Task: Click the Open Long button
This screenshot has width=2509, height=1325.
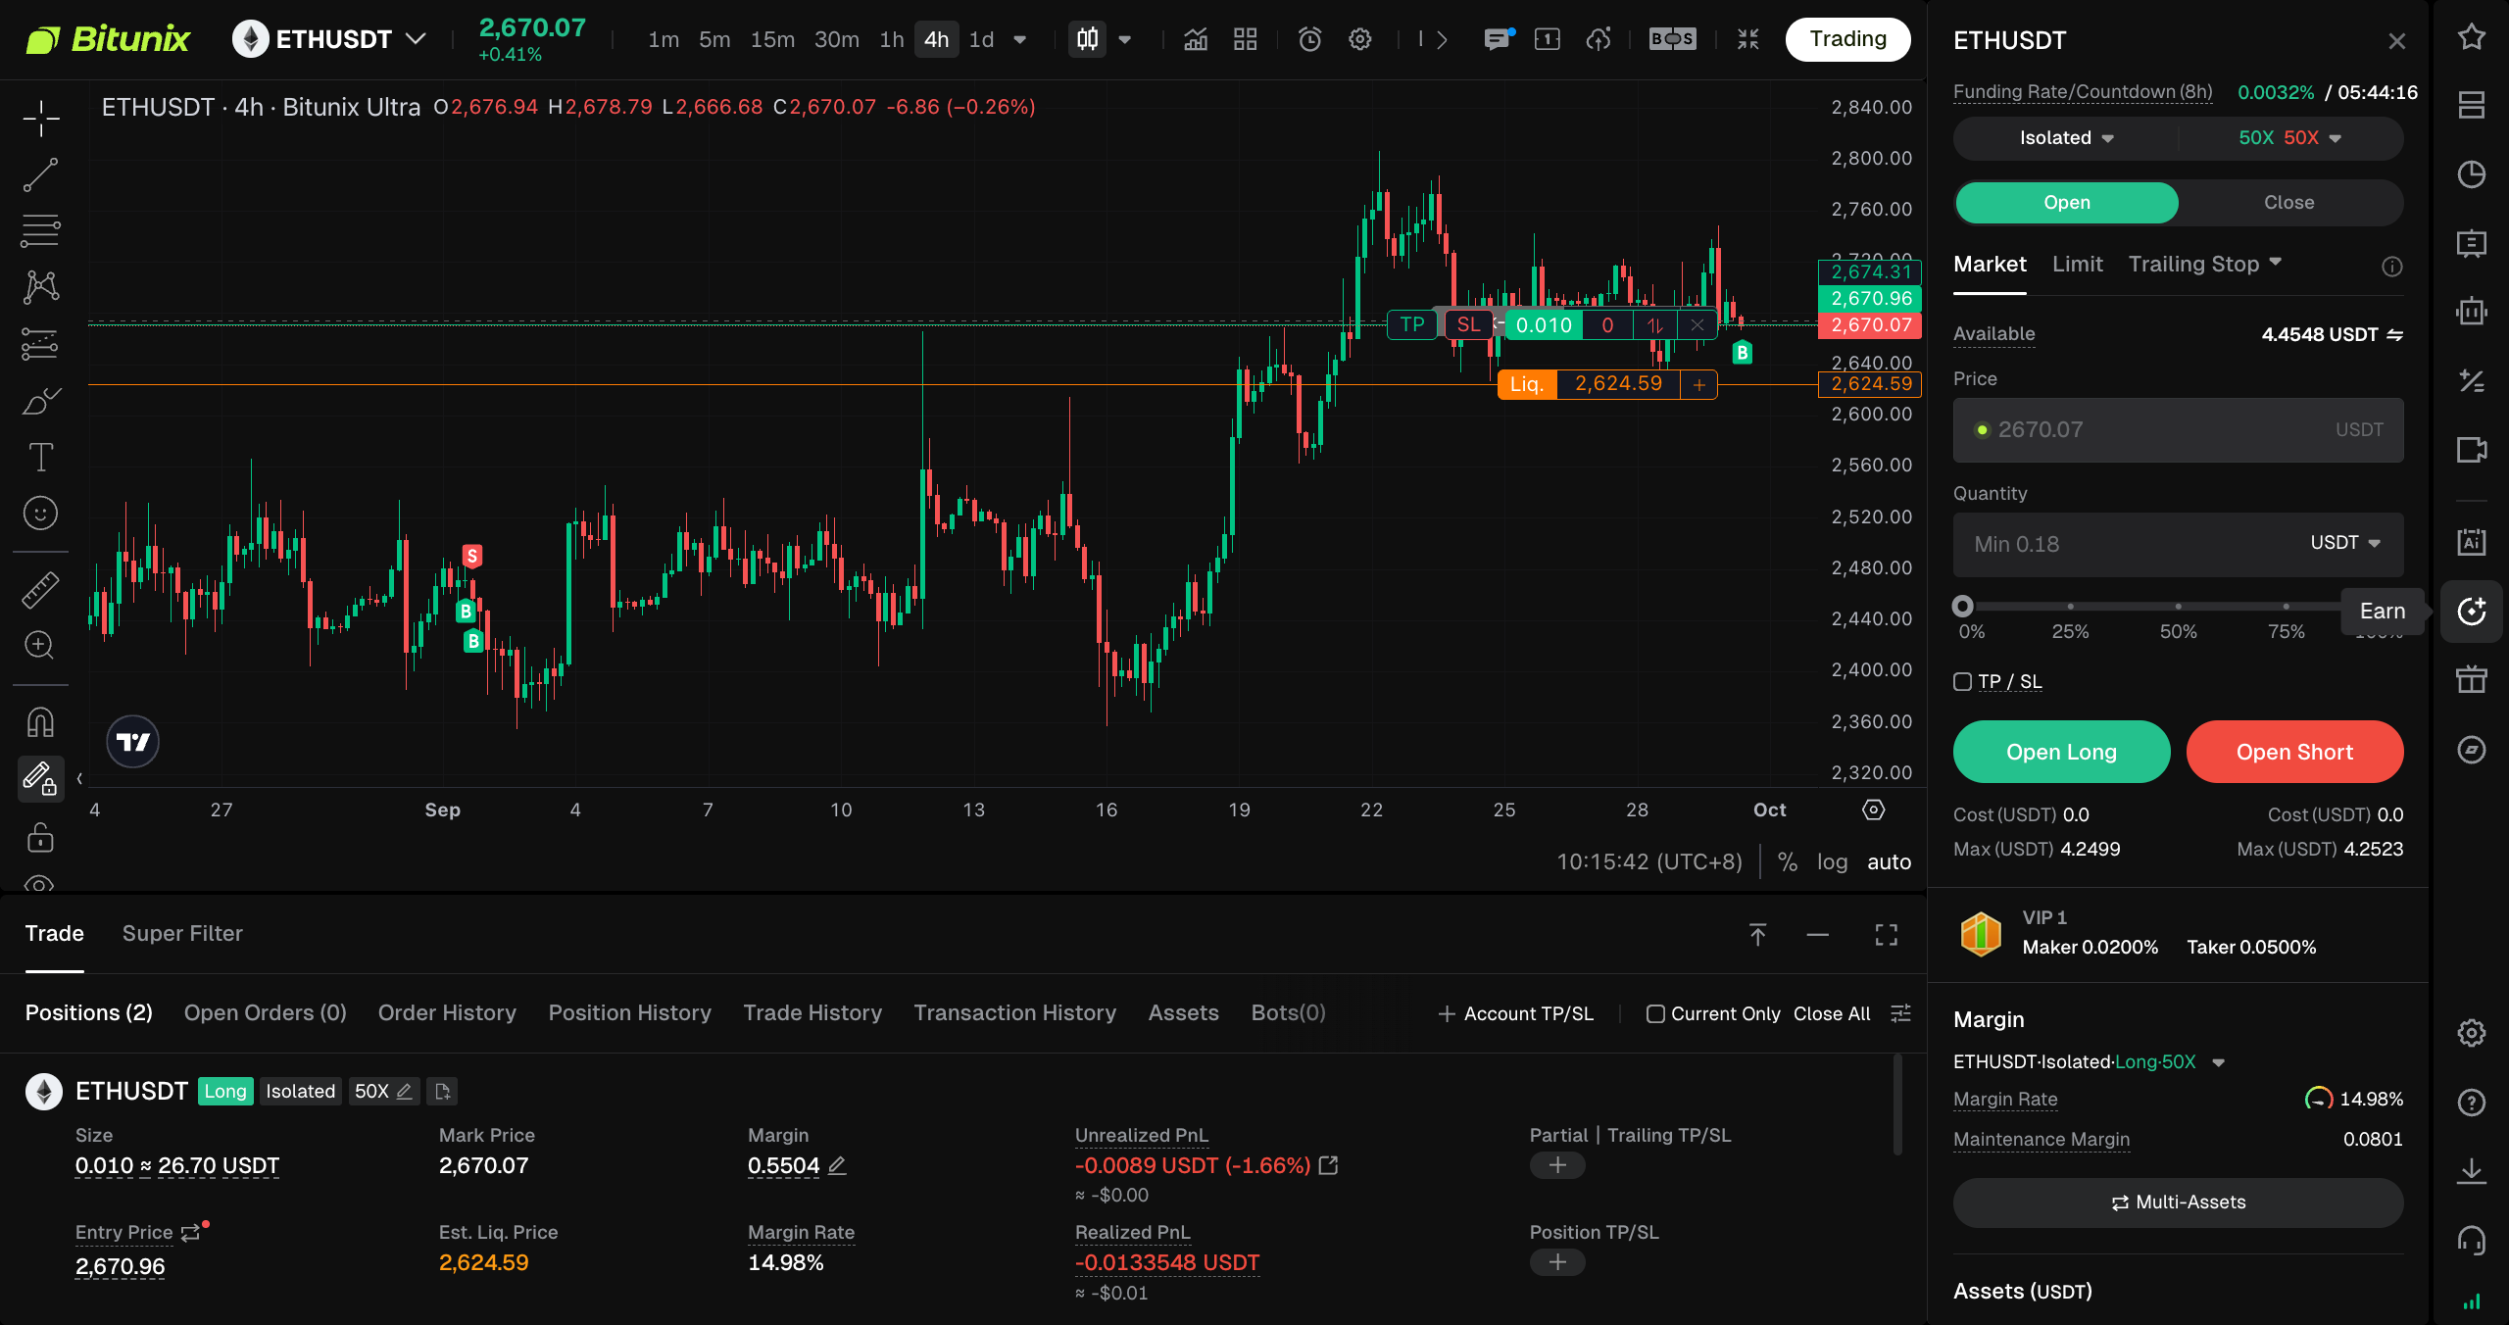Action: click(x=2062, y=752)
